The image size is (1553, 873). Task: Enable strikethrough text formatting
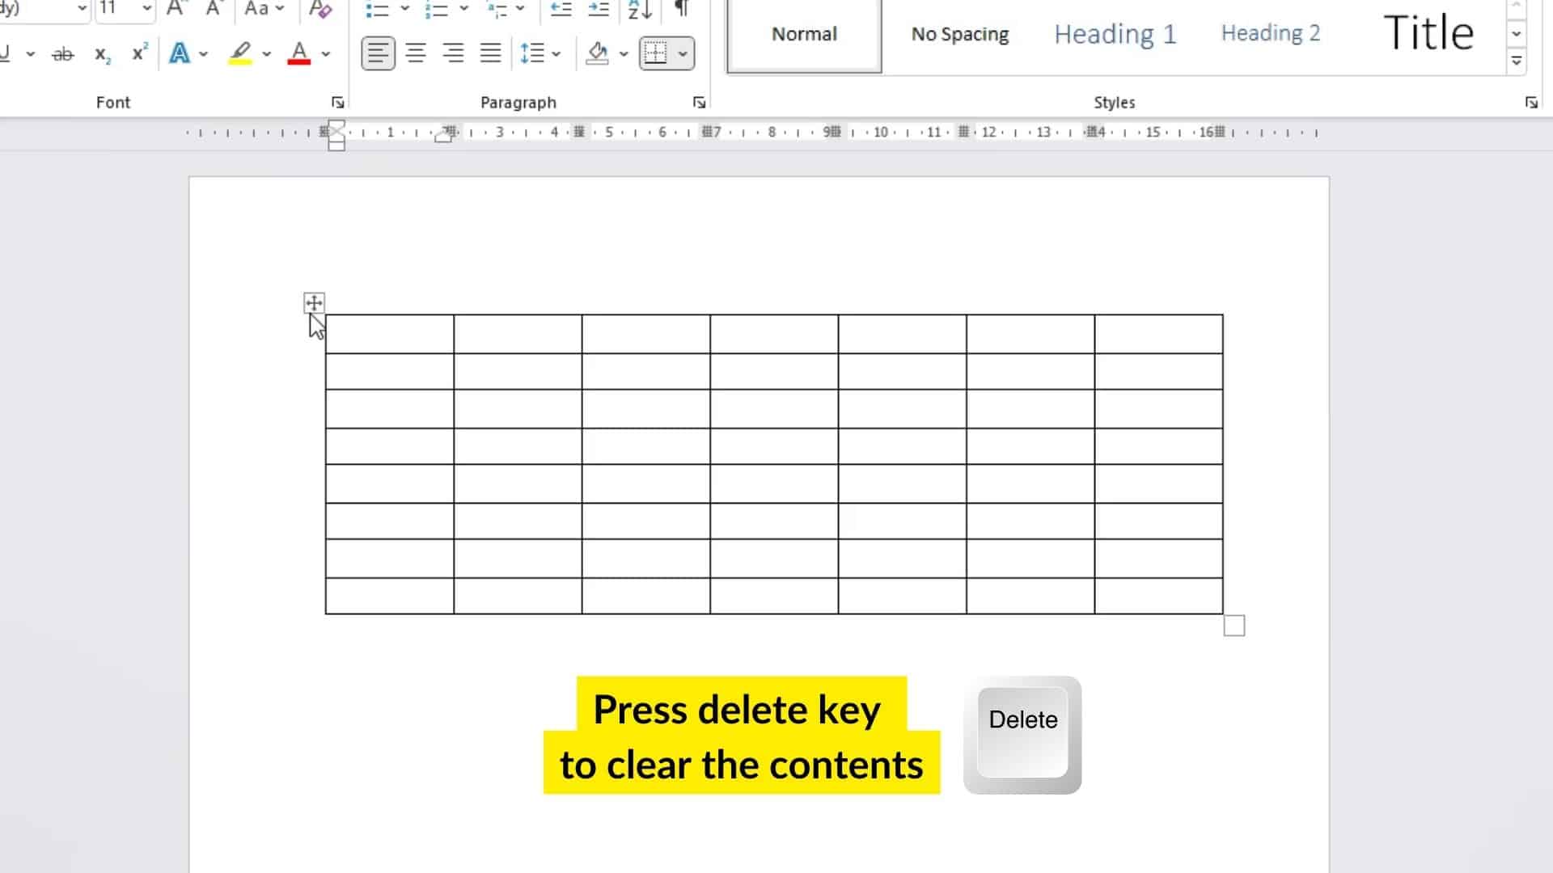click(63, 53)
